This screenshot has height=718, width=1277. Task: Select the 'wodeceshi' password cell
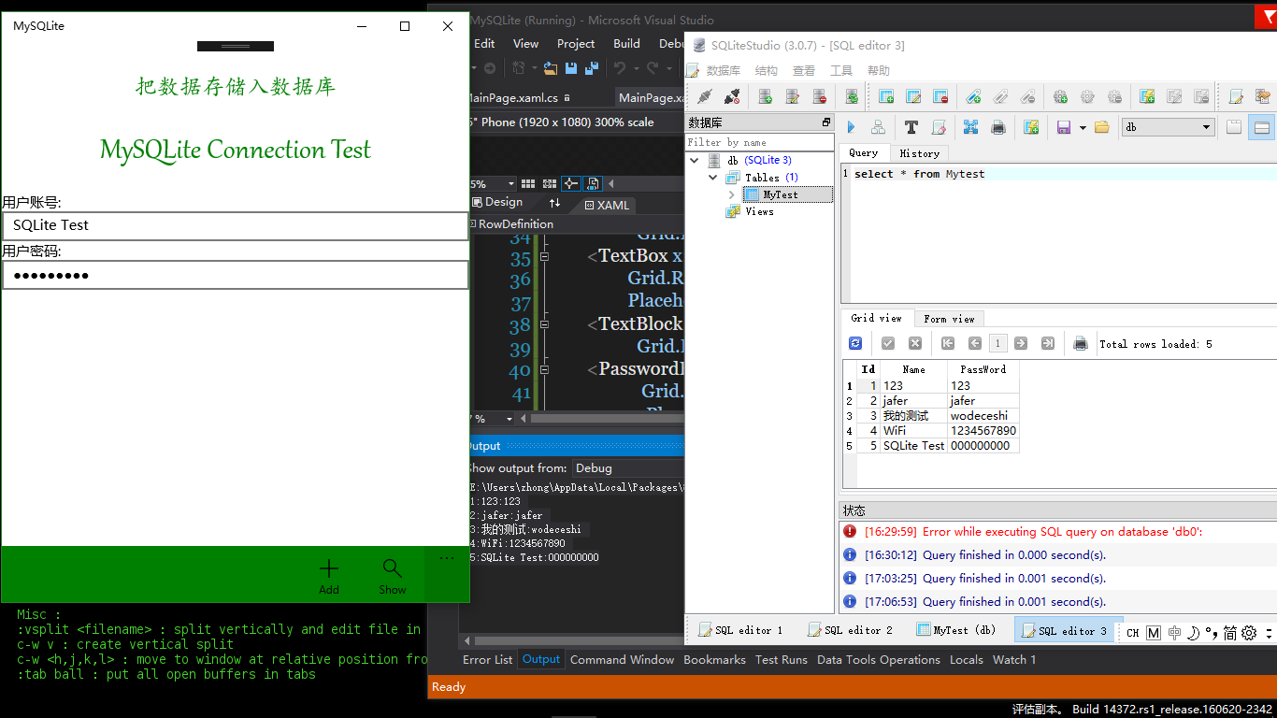[983, 415]
